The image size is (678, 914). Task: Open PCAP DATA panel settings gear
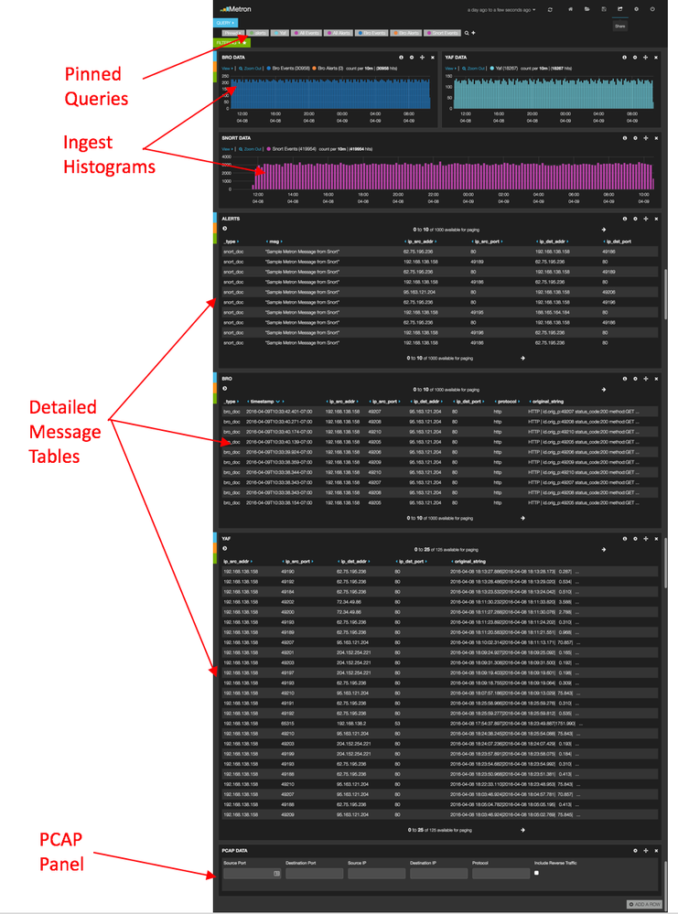point(635,851)
